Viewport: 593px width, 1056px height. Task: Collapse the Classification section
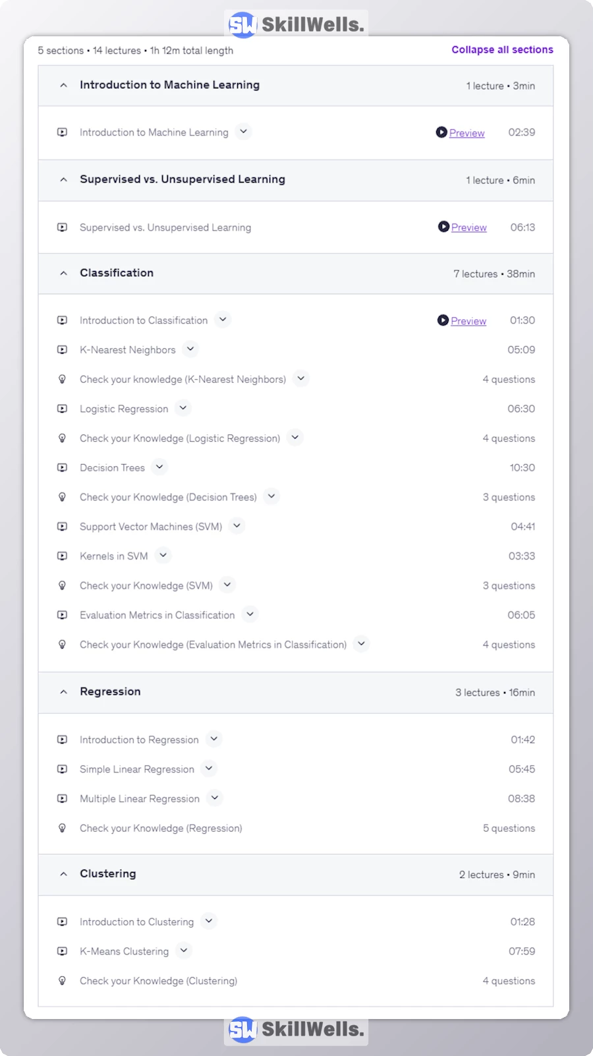(x=63, y=274)
